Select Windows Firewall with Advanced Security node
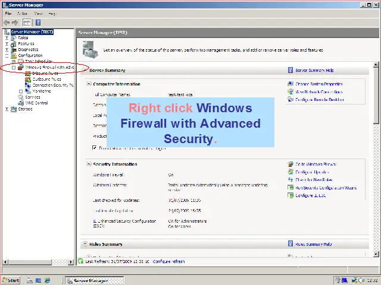The image size is (381, 285). (49, 67)
